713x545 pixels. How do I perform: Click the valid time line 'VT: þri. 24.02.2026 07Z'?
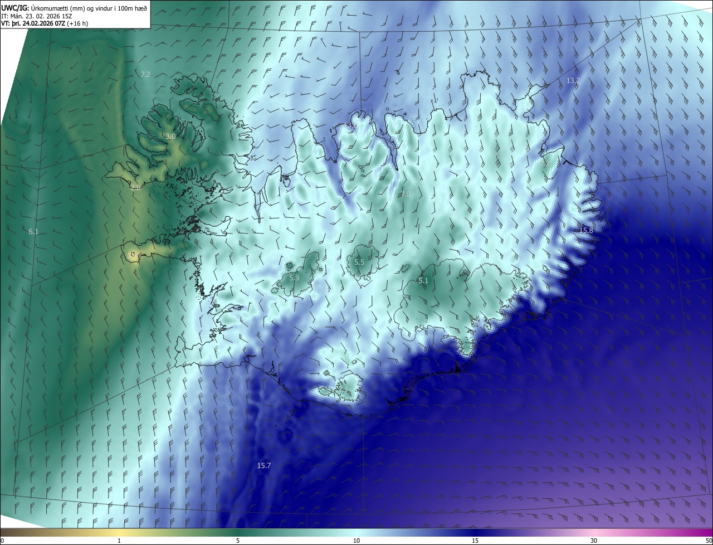tap(33, 23)
